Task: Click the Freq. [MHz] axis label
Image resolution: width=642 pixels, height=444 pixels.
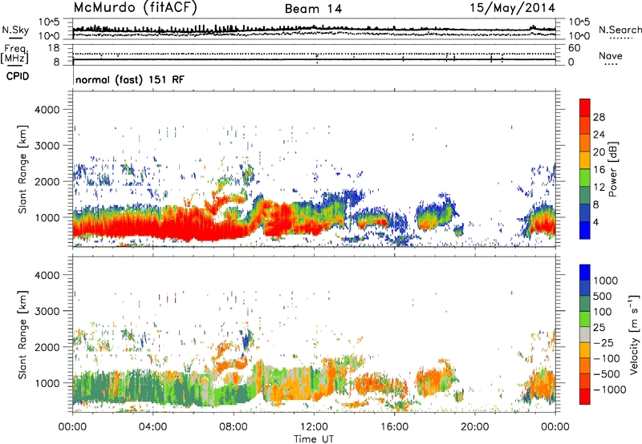Action: pos(14,54)
